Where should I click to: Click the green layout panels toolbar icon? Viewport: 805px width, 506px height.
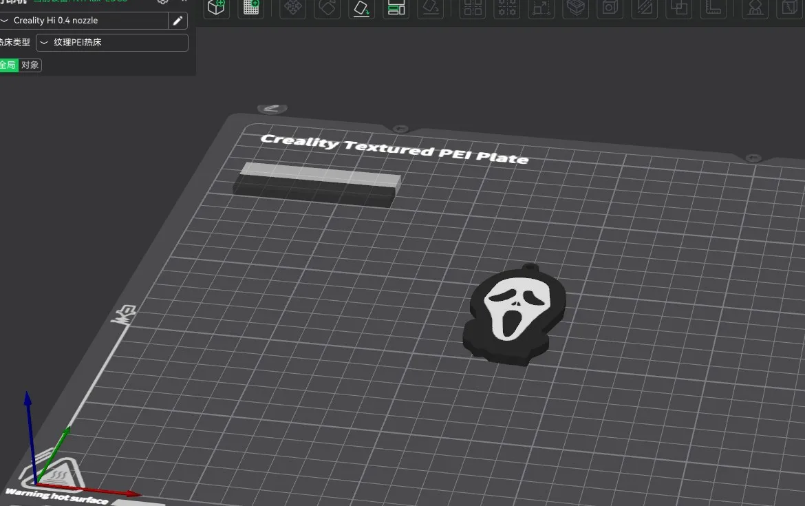[x=396, y=8]
